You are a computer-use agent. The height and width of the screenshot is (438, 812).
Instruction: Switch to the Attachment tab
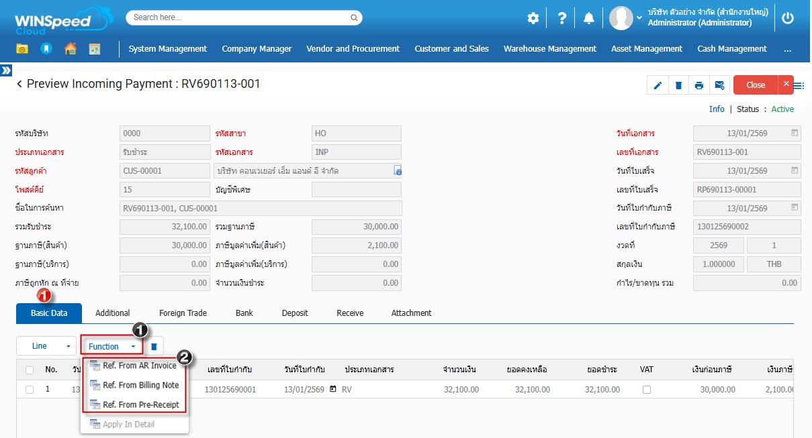point(411,313)
